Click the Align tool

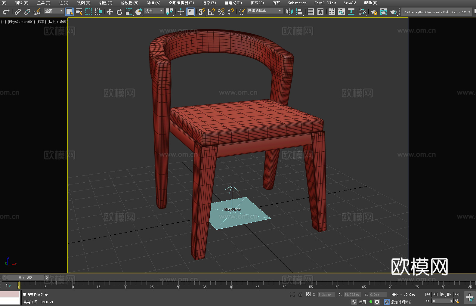tap(299, 12)
